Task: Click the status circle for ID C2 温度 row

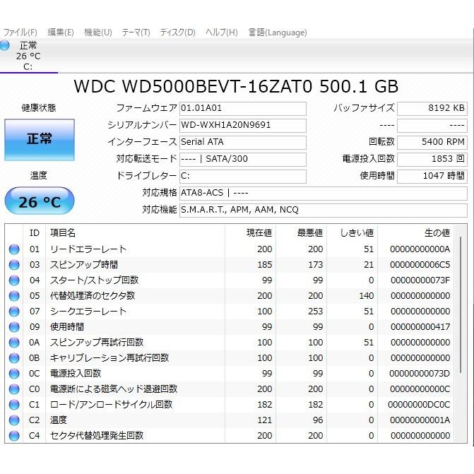Action: point(14,420)
